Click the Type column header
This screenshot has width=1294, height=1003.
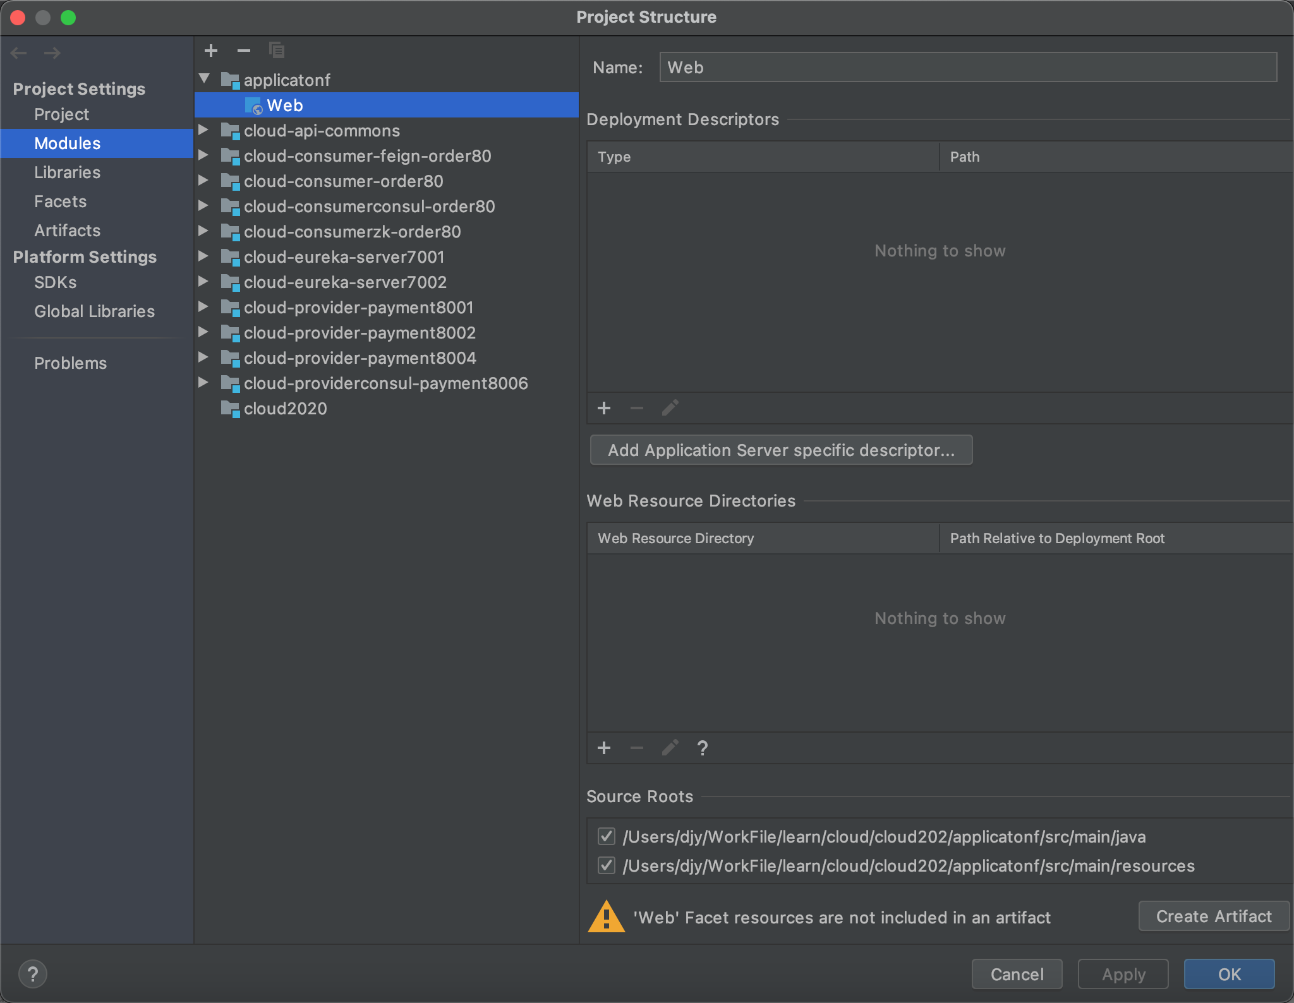point(763,157)
